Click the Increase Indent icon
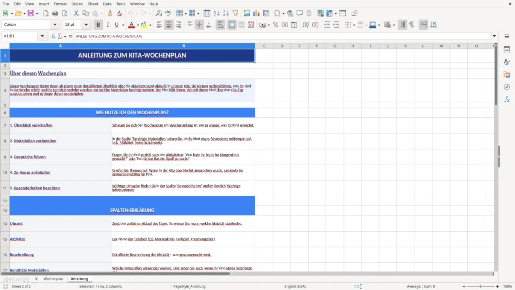Screen dimensions: 515x290 coord(327,25)
